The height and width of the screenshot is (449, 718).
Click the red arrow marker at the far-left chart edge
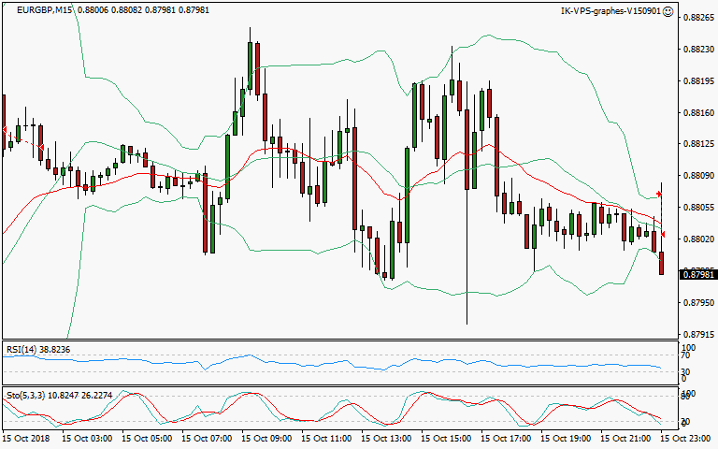(4, 128)
